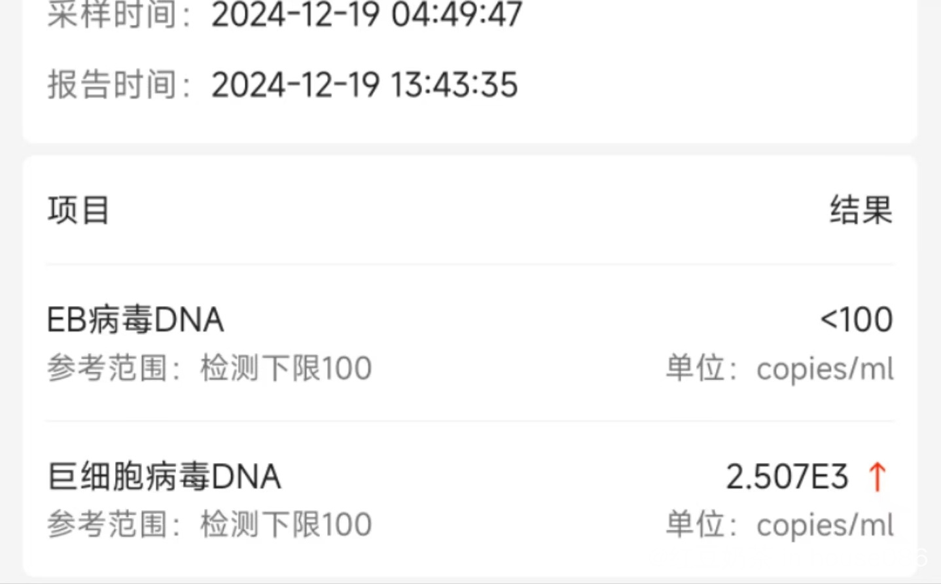
Task: Click the 单位 label beneath the 2.507E3 result
Action: pos(695,524)
